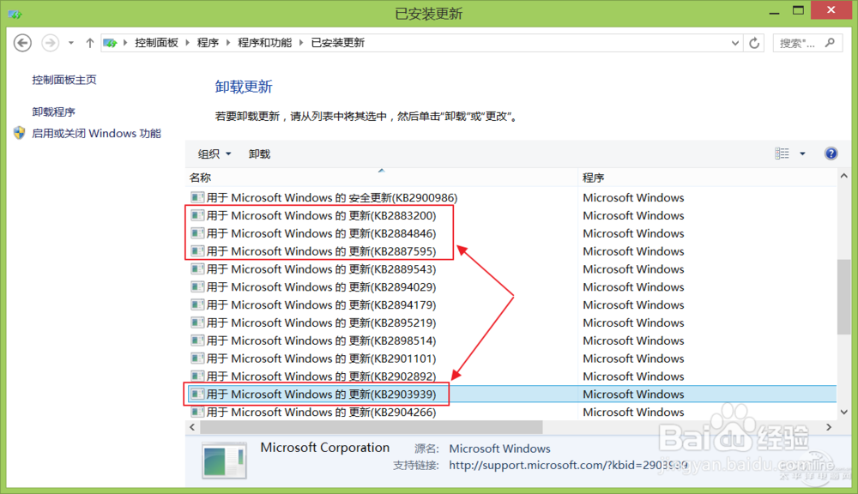The height and width of the screenshot is (494, 858).
Task: Click the icon of KB2883200 row
Action: 197,215
